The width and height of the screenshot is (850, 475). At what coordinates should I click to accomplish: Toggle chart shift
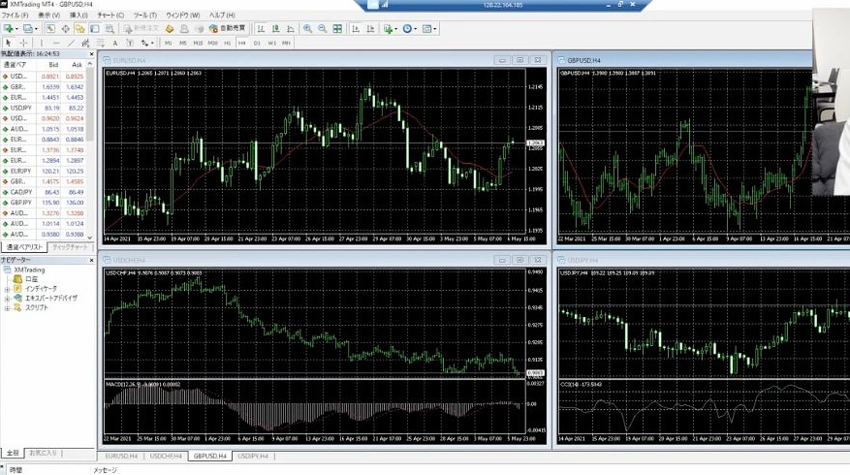(370, 28)
